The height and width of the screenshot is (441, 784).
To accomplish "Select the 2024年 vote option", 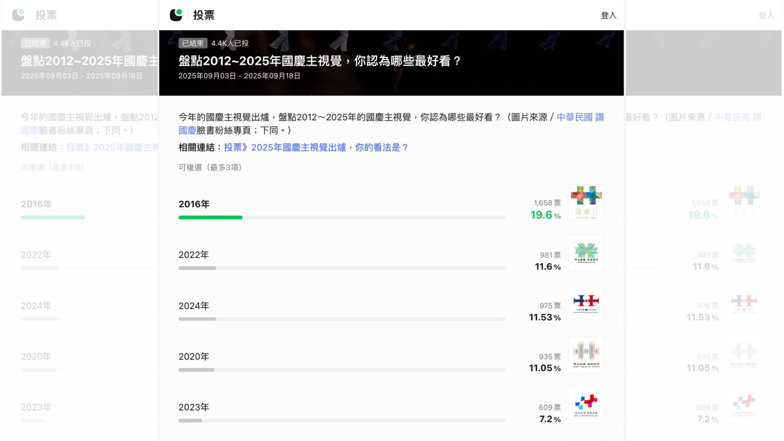I will pos(194,305).
